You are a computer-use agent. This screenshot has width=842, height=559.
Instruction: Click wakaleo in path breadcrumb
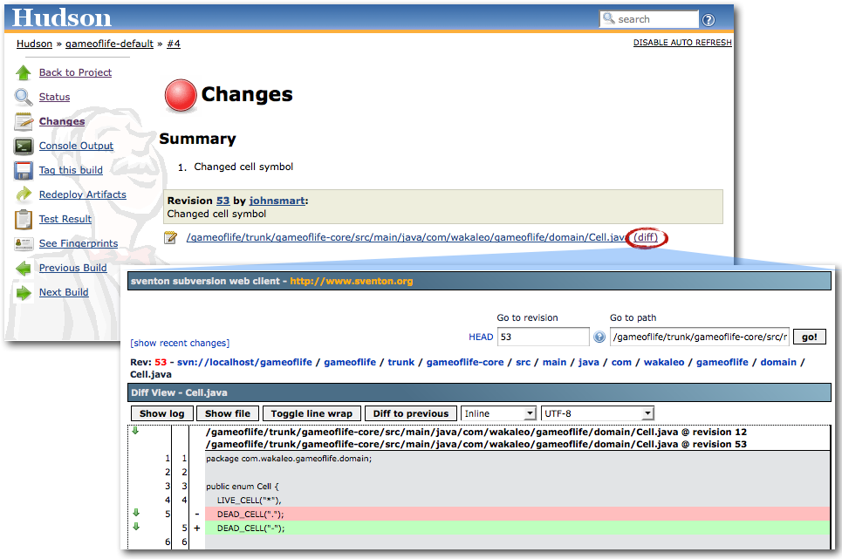(x=664, y=362)
